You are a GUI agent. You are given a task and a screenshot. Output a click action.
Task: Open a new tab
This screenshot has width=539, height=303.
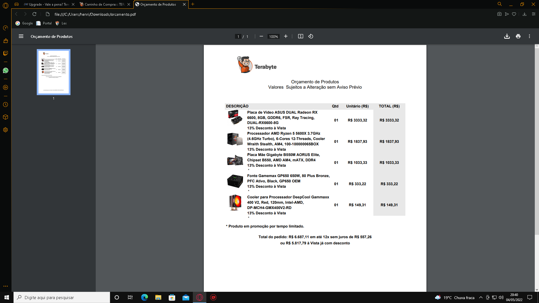tap(193, 4)
